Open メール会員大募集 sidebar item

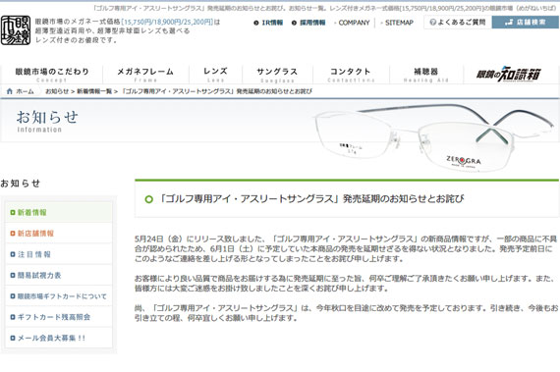pyautogui.click(x=59, y=338)
